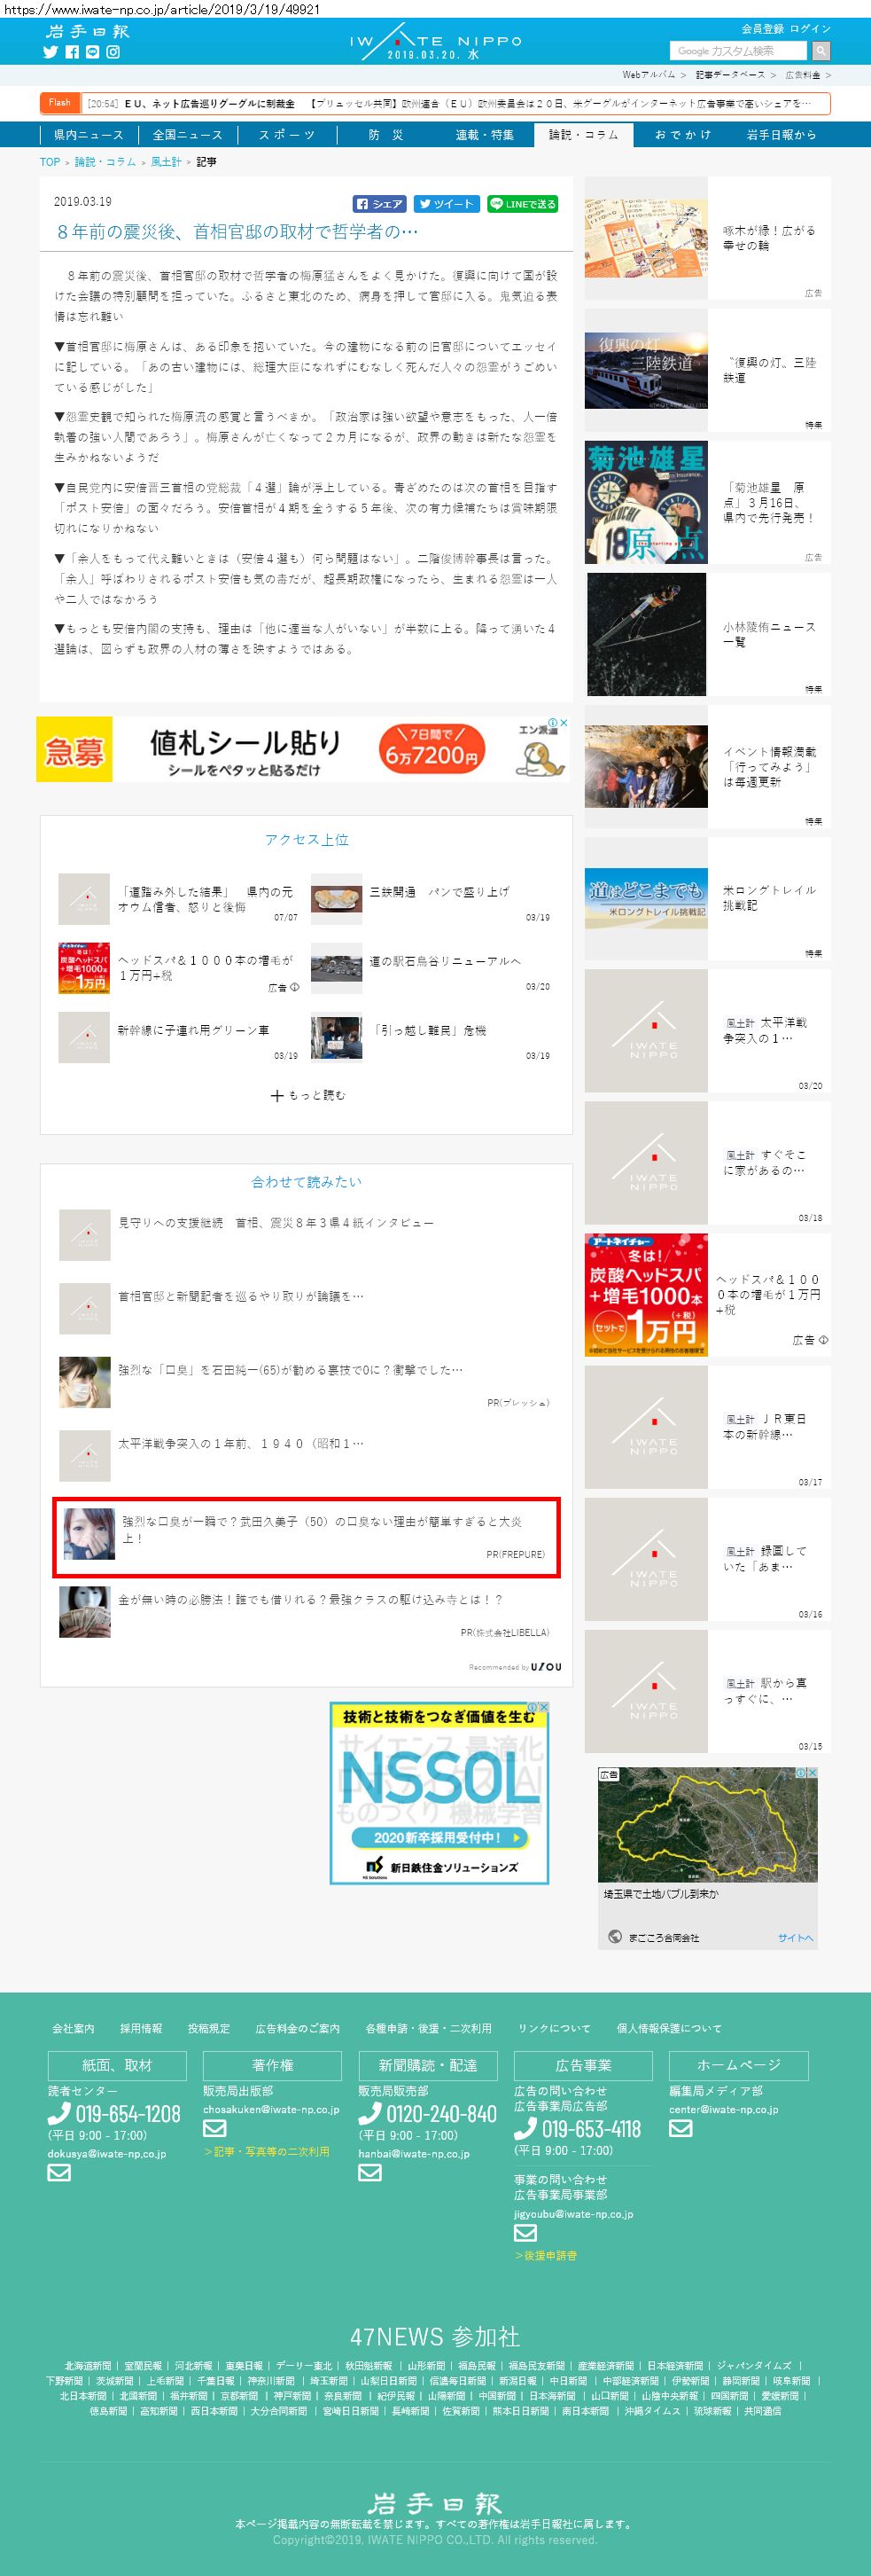Viewport: 871px width, 2576px height.
Task: Share article with Facebook シェア button
Action: (379, 204)
